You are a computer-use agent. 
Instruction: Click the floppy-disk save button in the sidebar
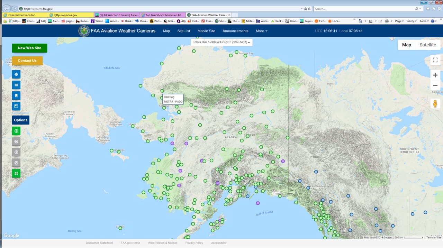16,106
